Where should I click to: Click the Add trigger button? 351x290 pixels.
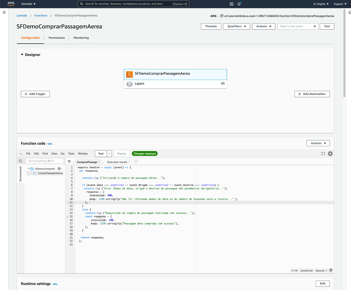click(35, 94)
